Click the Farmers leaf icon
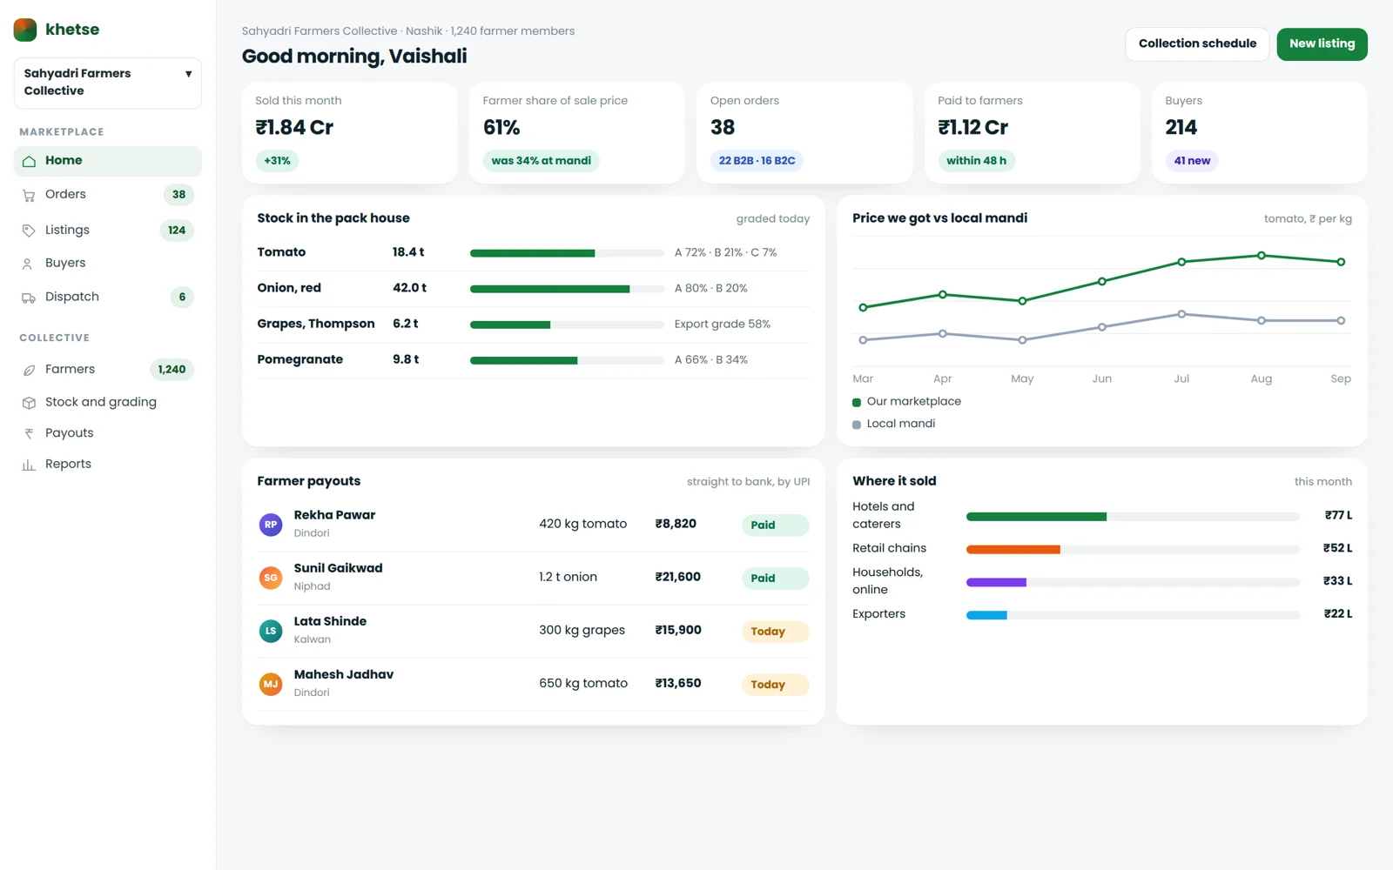Viewport: 1393px width, 870px height. click(x=29, y=370)
